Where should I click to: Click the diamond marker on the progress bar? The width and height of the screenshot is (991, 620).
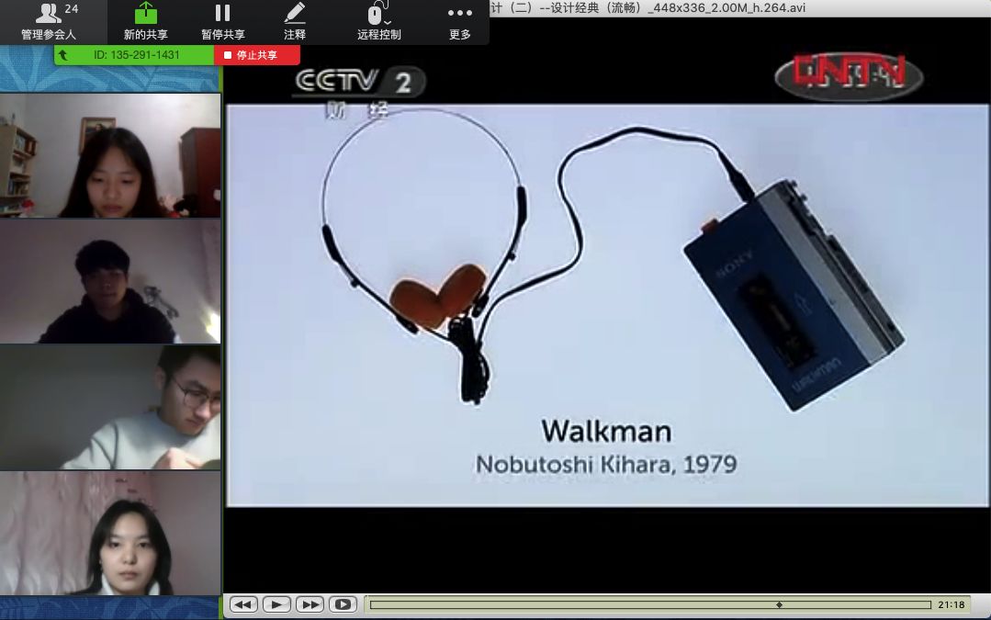pos(779,604)
